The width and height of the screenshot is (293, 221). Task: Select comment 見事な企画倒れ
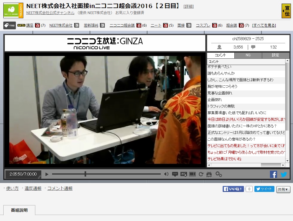point(246,93)
